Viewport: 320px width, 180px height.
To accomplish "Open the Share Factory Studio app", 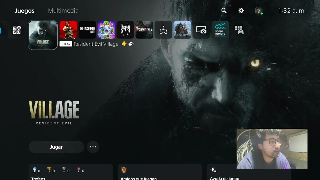I will click(220, 30).
